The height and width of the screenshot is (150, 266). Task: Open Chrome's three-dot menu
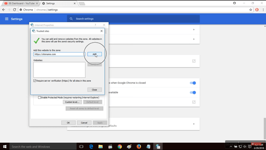tap(263, 10)
